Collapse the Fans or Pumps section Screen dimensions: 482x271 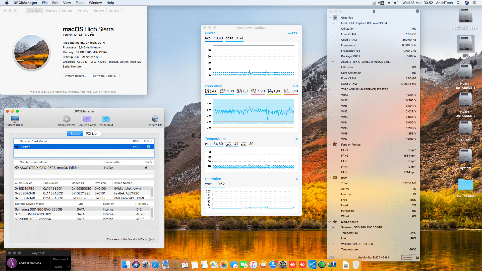tap(330, 145)
